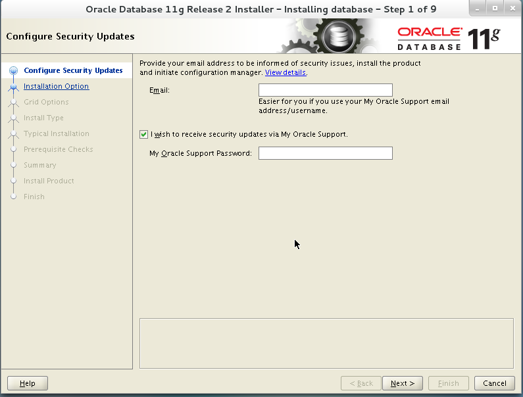Click the Typical Installation step label
Image resolution: width=523 pixels, height=397 pixels.
tap(57, 133)
